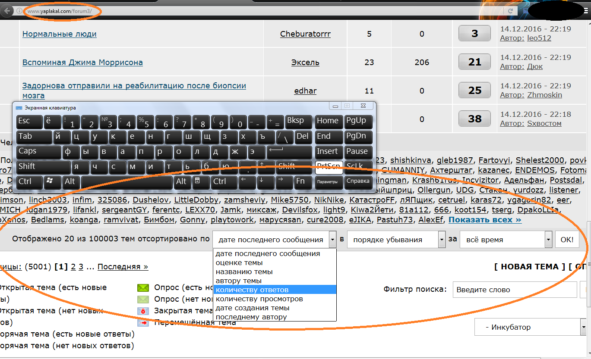
Task: Open author profile Cheburatorrr
Action: point(305,34)
